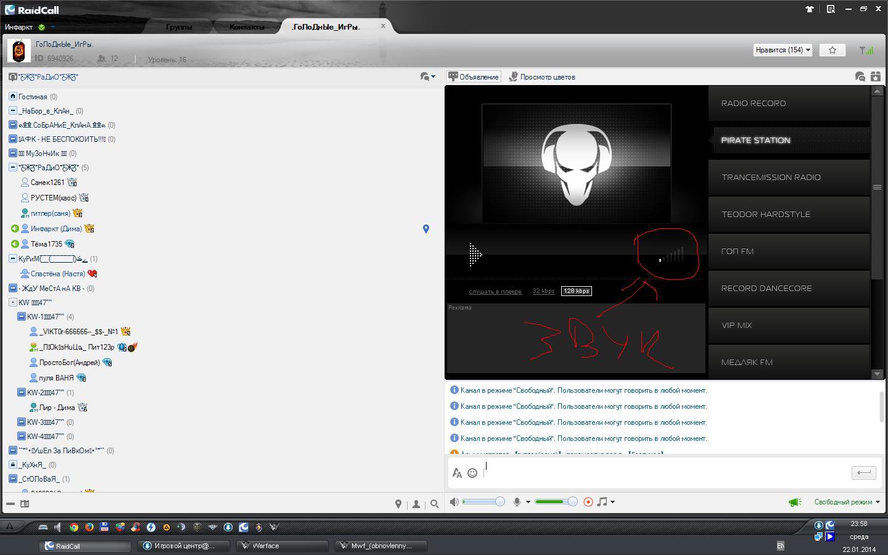Image resolution: width=888 pixels, height=555 pixels.
Task: Open the _КуХнЯ_ locked channel
Action: [32, 465]
